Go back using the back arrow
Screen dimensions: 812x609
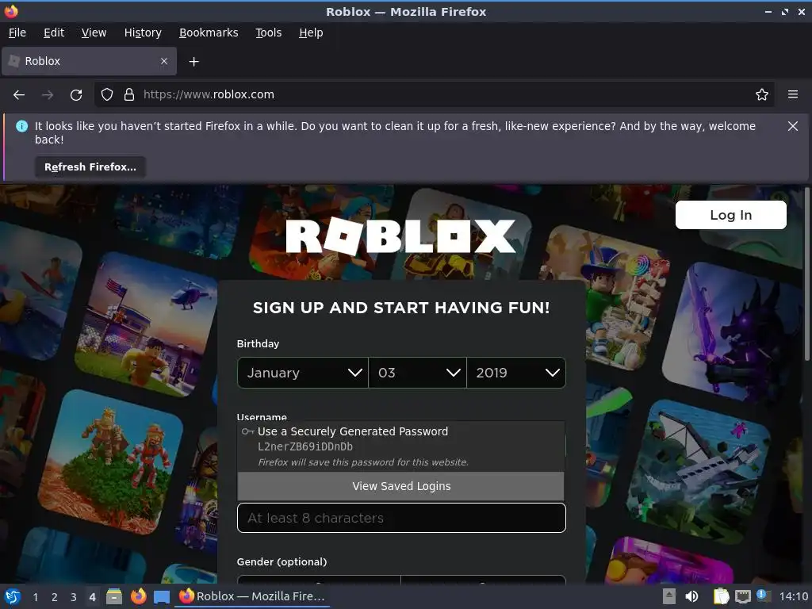tap(19, 95)
